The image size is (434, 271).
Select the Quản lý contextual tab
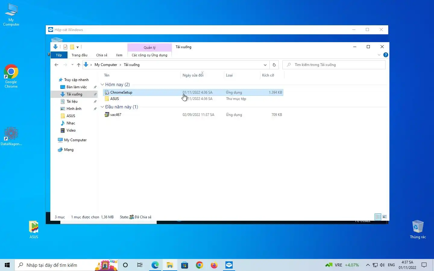click(149, 48)
